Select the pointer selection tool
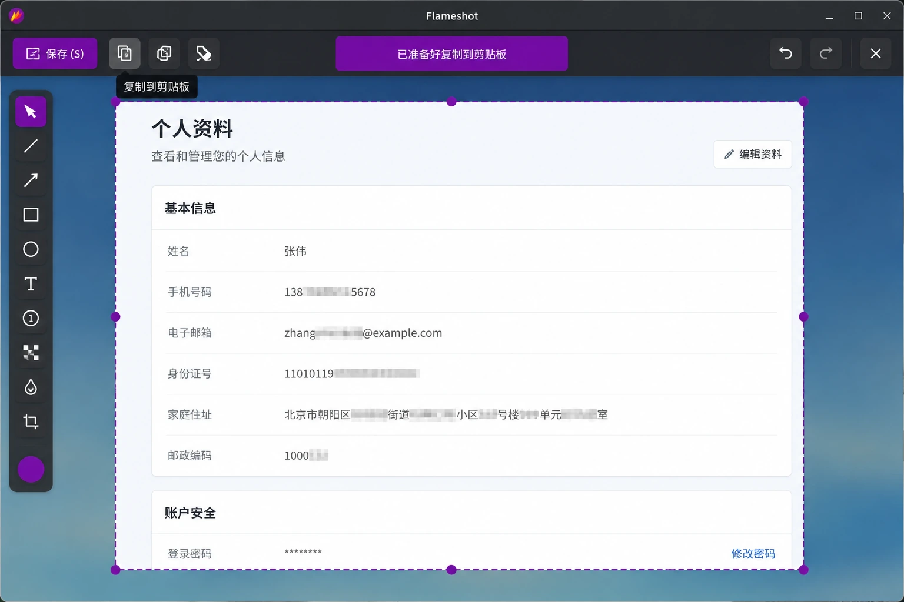904x602 pixels. pyautogui.click(x=31, y=112)
